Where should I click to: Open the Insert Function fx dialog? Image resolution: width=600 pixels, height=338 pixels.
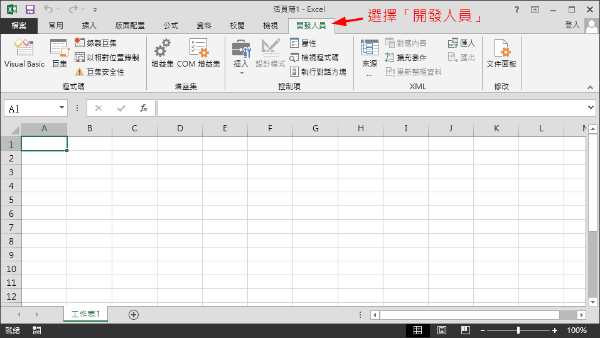[x=144, y=109]
